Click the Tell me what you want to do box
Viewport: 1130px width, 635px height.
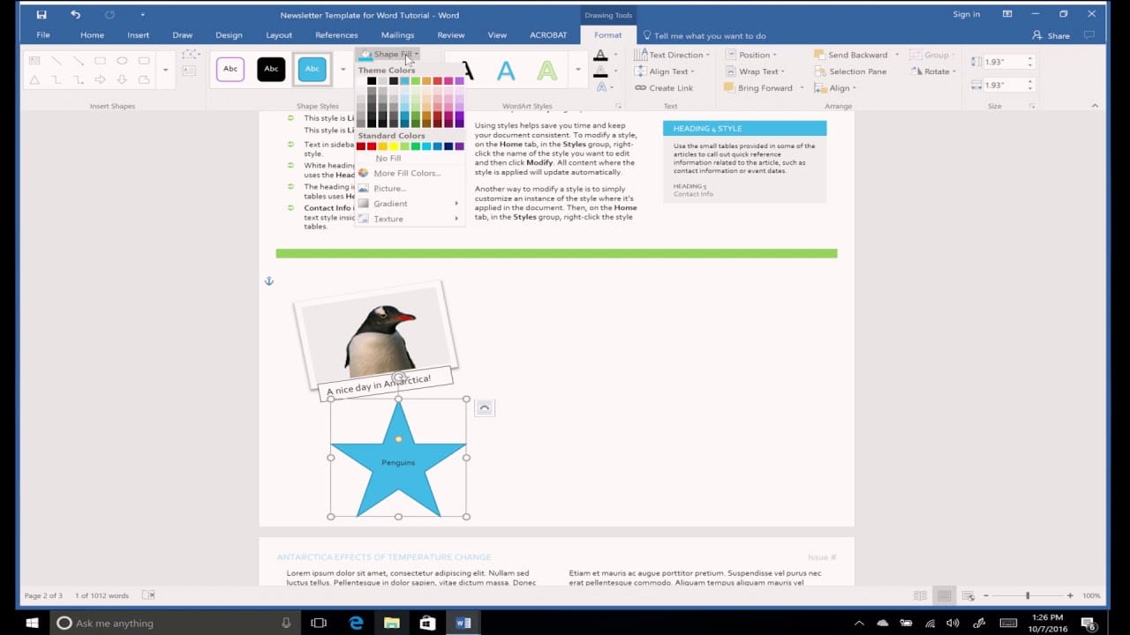(x=710, y=36)
